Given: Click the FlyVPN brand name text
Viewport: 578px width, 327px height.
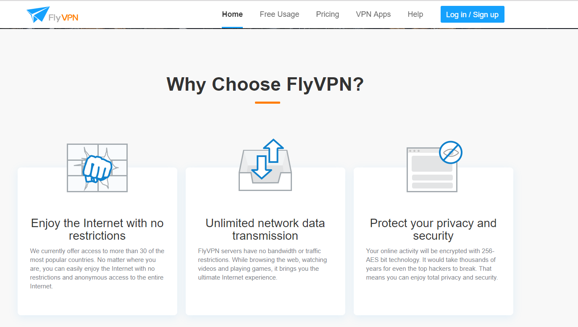Looking at the screenshot, I should pos(63,17).
